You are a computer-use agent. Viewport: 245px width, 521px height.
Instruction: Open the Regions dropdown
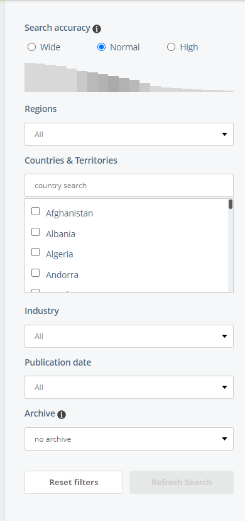129,134
